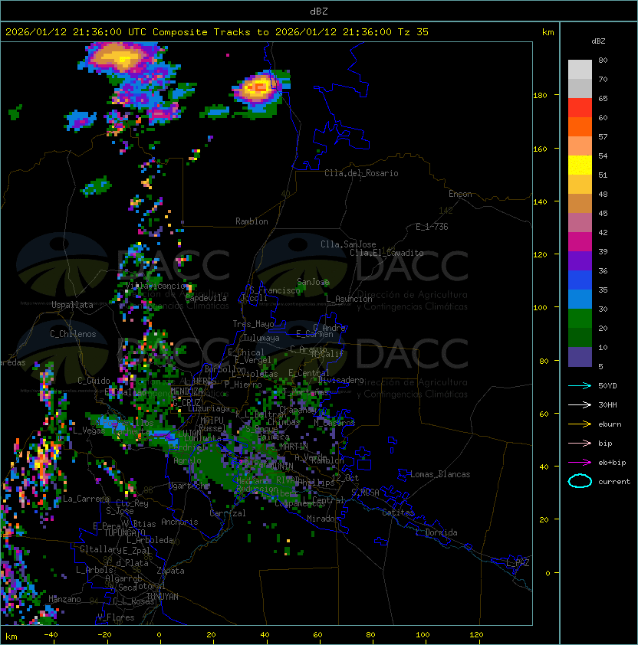
Task: Click the Composite Tracks timestamp header text
Action: pyautogui.click(x=217, y=32)
